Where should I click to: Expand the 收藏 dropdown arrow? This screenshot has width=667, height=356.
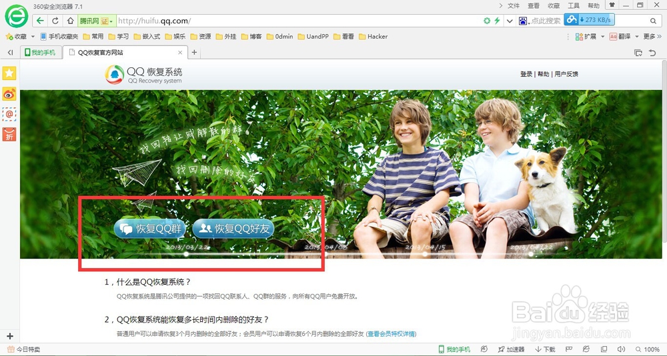[33, 37]
